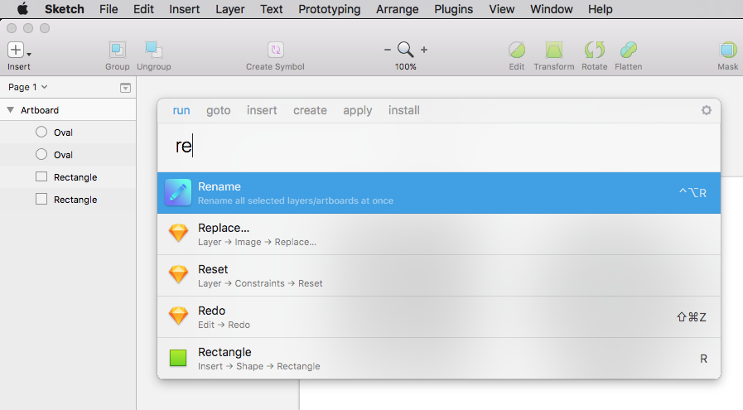Toggle the pages list panel button

125,88
